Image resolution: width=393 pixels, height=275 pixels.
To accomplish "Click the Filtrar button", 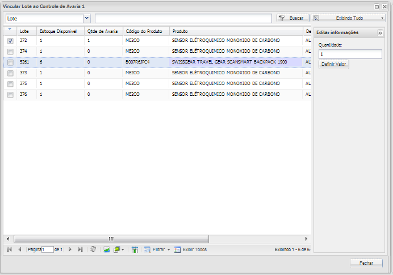I will (155, 249).
